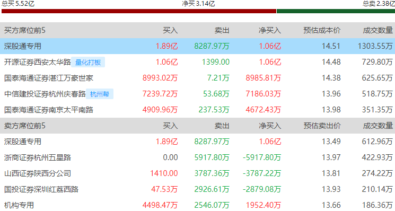This screenshot has width=395, height=211.
Task: Click the 2546.07万 sell amount
Action: coord(212,205)
